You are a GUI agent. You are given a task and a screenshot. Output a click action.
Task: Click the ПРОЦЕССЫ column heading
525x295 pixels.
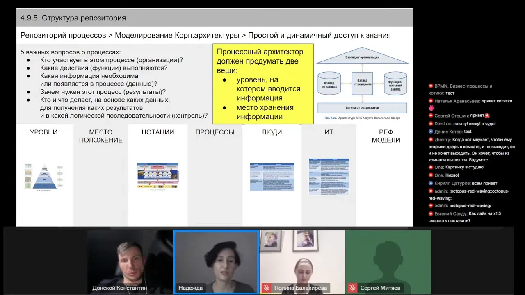pos(215,132)
